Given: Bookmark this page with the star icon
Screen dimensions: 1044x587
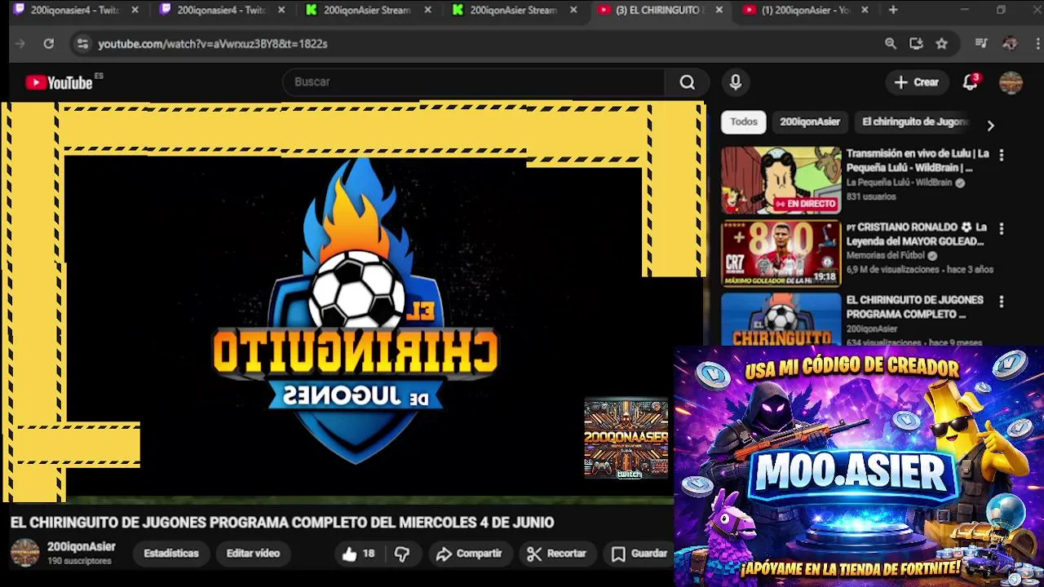Looking at the screenshot, I should pyautogui.click(x=942, y=44).
